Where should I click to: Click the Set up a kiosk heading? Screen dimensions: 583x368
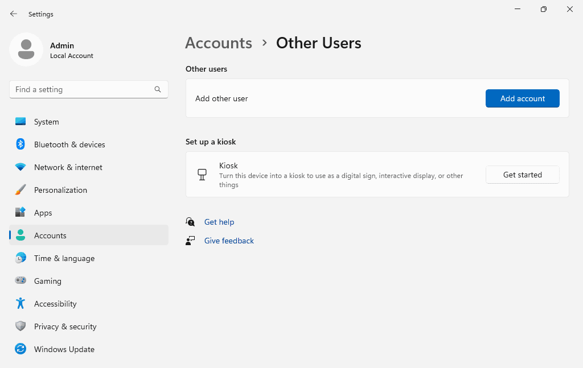[211, 142]
